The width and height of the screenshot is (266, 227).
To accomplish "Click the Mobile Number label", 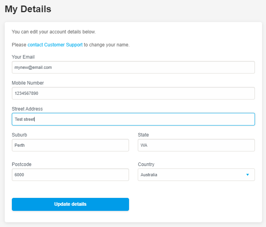I will click(x=28, y=83).
